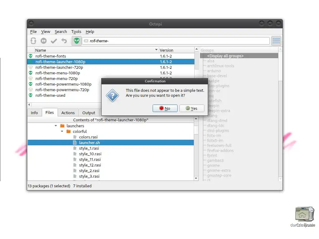The height and width of the screenshot is (239, 319).
Task: Click the installed status icon of rofi-theme-fonts
Action: click(x=31, y=56)
